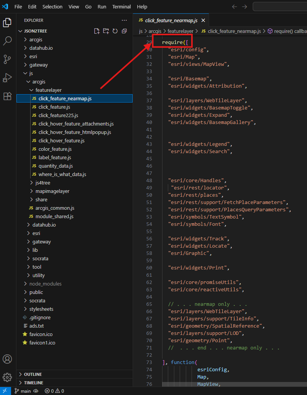
Task: Click the click_feature_nearmap.js breadcrumb segment
Action: [231, 31]
